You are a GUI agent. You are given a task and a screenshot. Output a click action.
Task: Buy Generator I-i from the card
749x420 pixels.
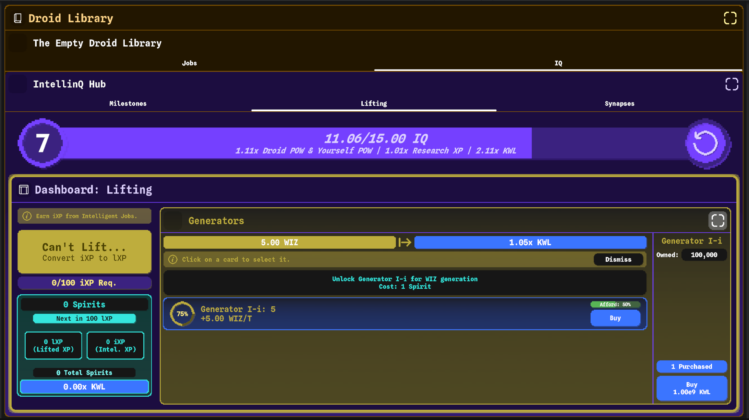(615, 318)
